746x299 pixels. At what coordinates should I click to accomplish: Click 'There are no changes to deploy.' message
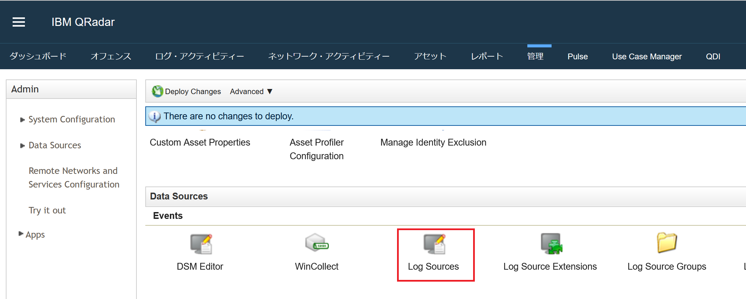point(229,116)
